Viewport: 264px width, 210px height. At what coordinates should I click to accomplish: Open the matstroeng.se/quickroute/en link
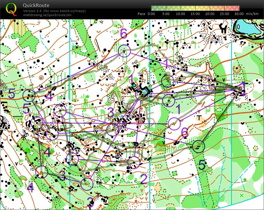(47, 15)
